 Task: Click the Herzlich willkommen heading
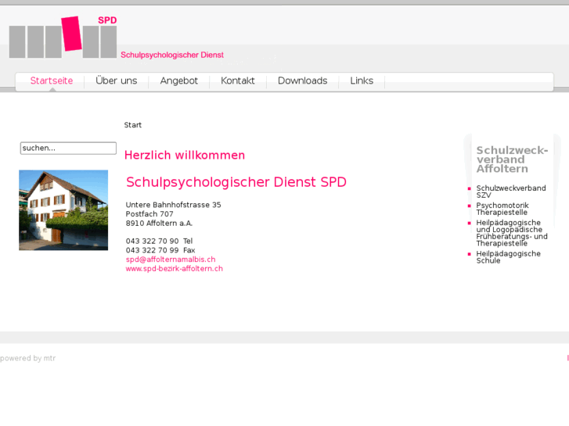click(185, 156)
